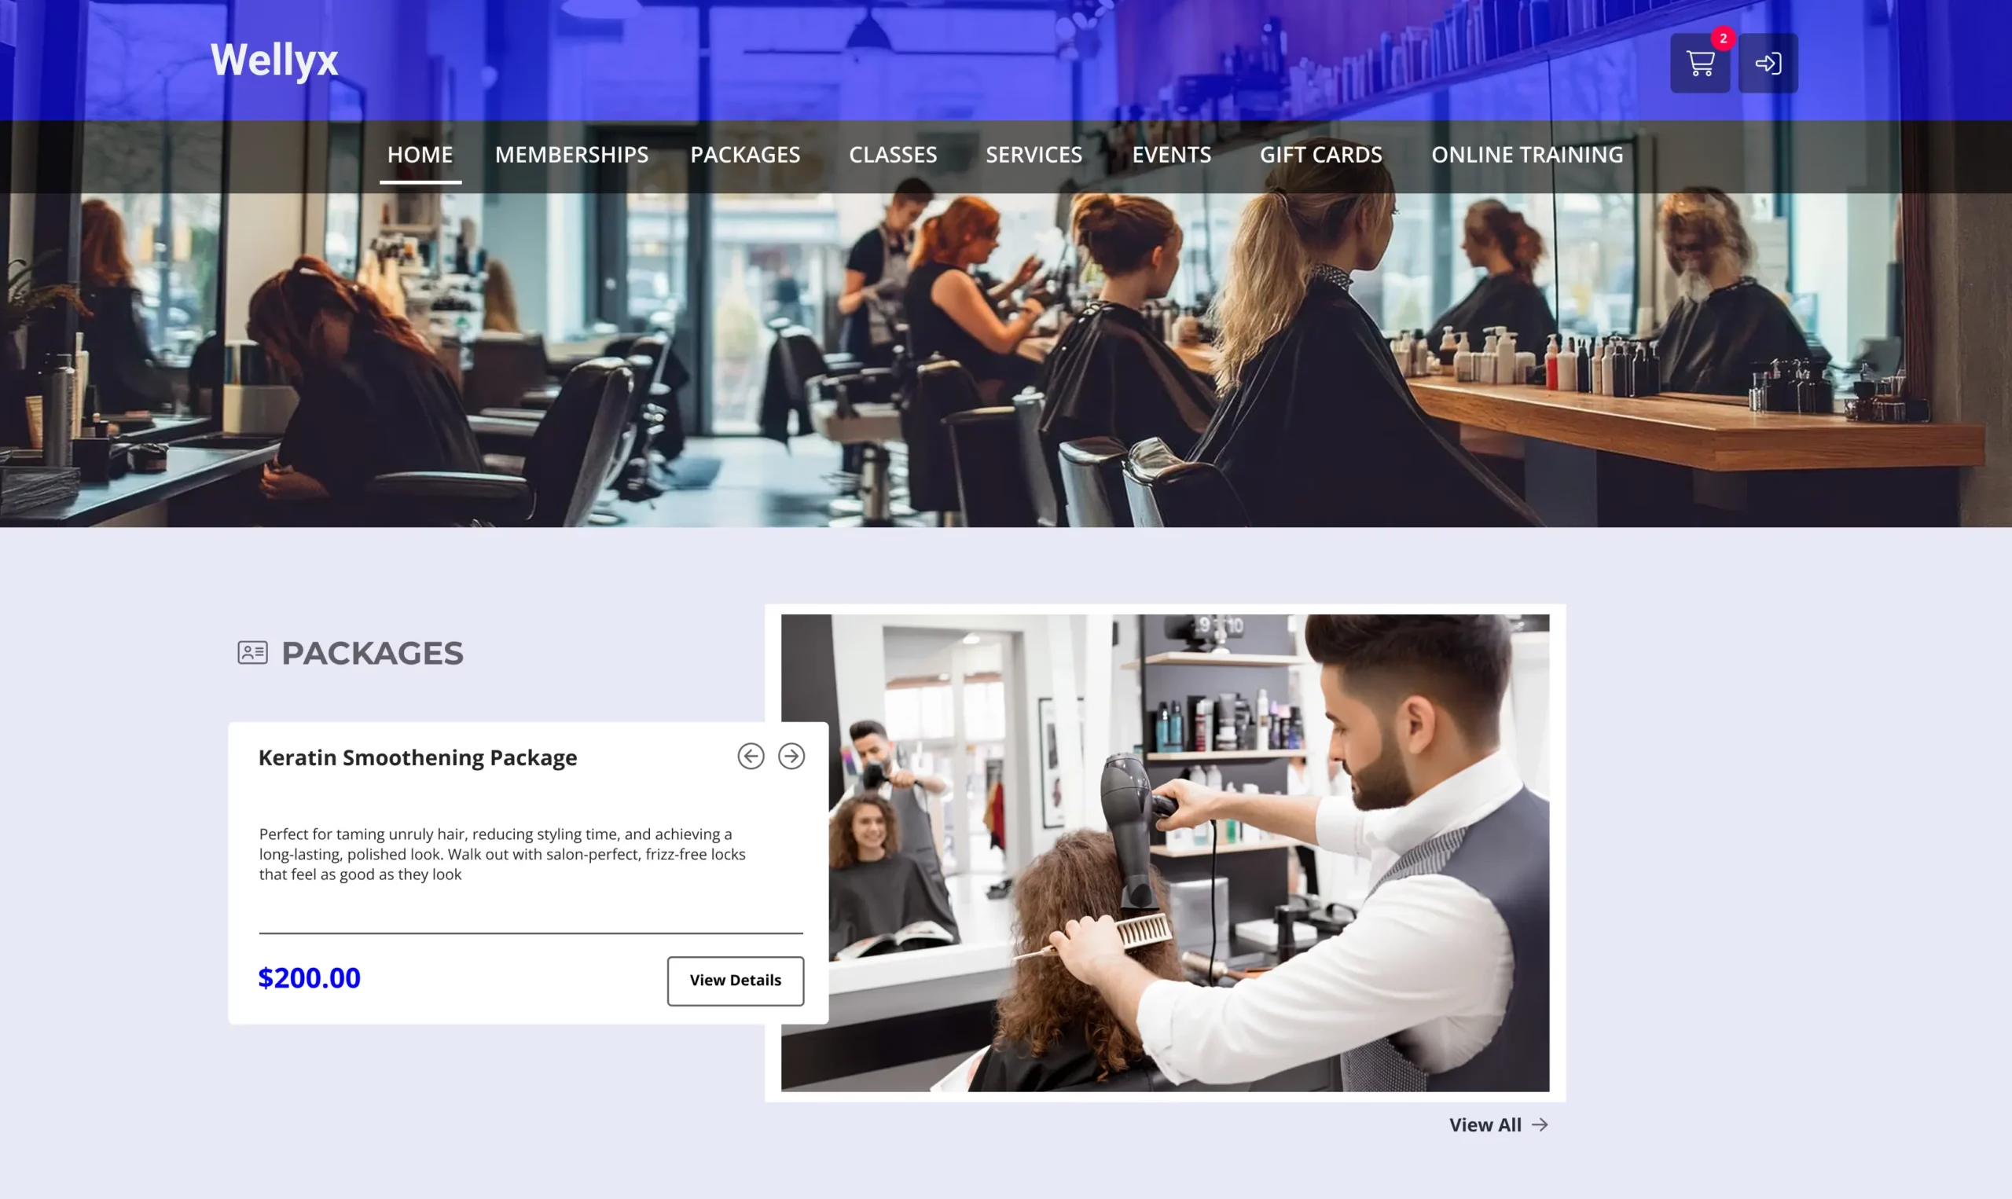Click the $200.00 price display area

[308, 977]
